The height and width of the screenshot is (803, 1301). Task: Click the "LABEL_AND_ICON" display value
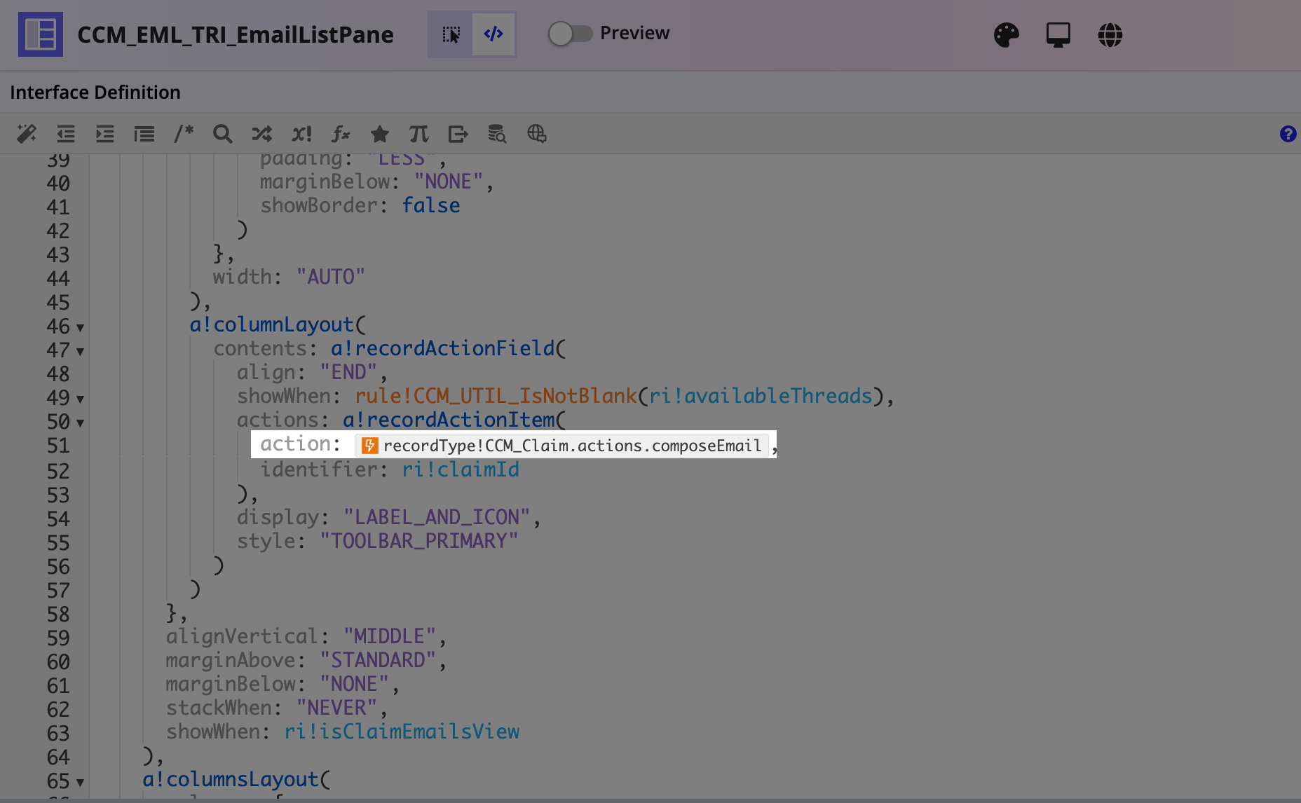[x=437, y=517]
